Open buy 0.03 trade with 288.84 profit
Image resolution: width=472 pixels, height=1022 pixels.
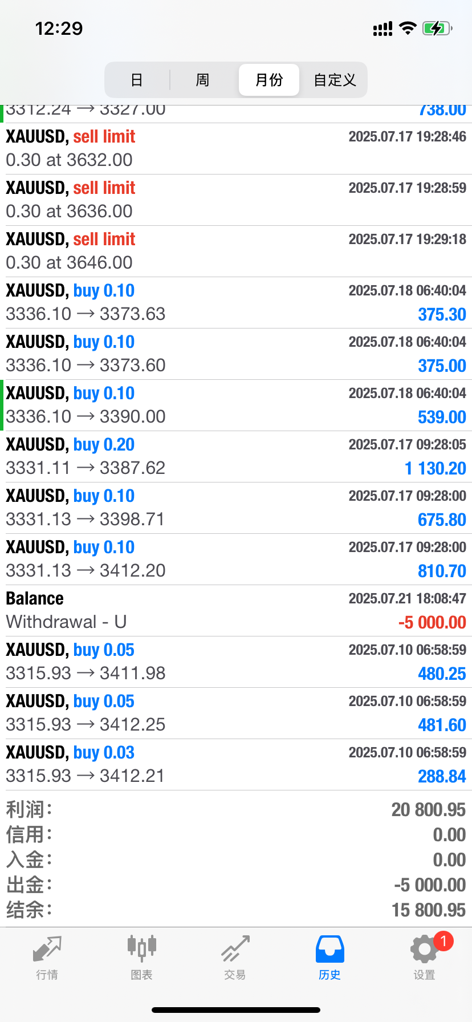[236, 764]
